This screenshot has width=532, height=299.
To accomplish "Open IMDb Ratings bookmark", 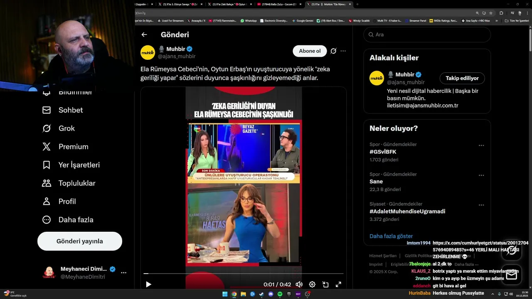I will 443,20.
